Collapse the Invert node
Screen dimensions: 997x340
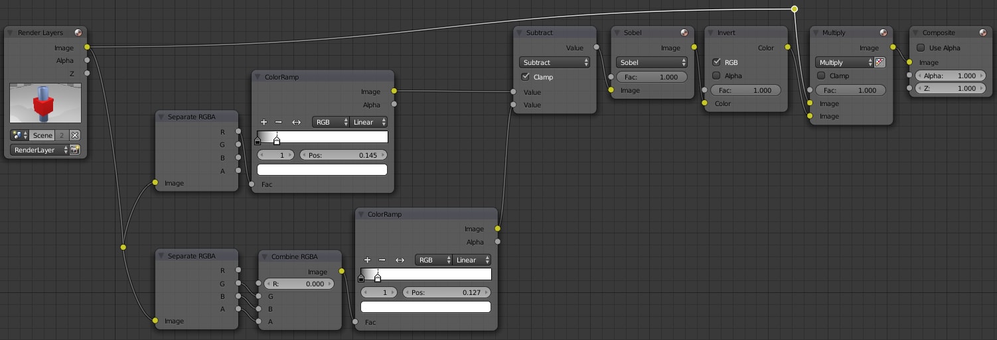tap(711, 32)
